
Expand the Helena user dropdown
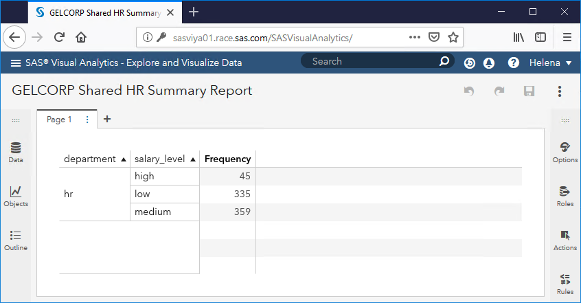tap(550, 63)
